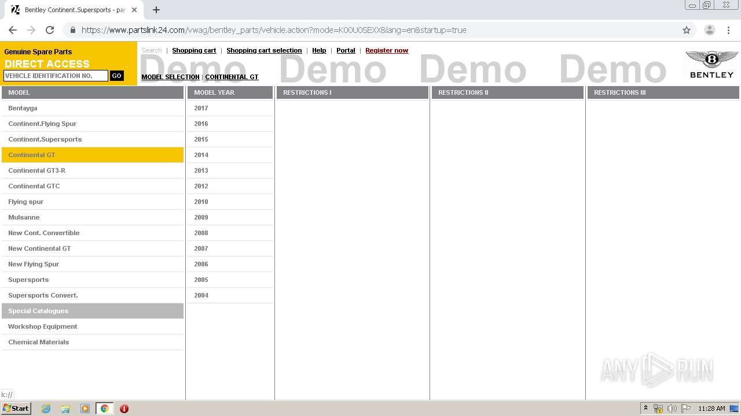Open the Chrome profile avatar
741x416 pixels.
click(x=709, y=30)
